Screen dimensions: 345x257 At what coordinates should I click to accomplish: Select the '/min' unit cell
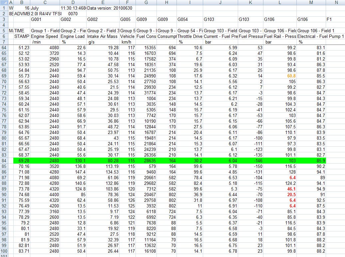[45, 42]
